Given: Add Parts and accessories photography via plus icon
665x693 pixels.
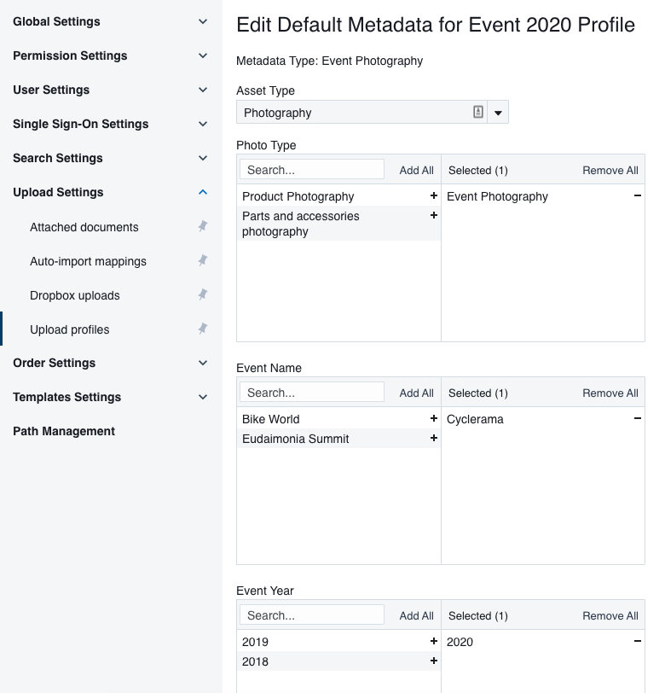Looking at the screenshot, I should coord(434,217).
